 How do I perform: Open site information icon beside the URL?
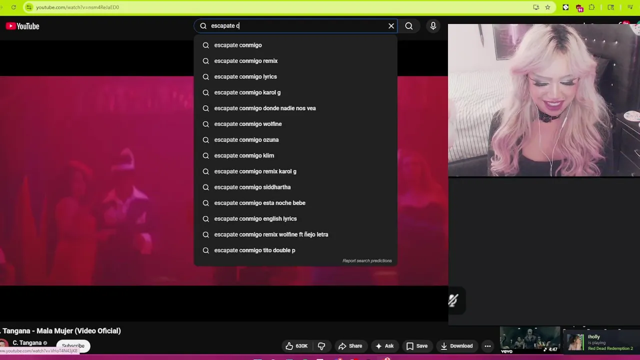tap(29, 7)
